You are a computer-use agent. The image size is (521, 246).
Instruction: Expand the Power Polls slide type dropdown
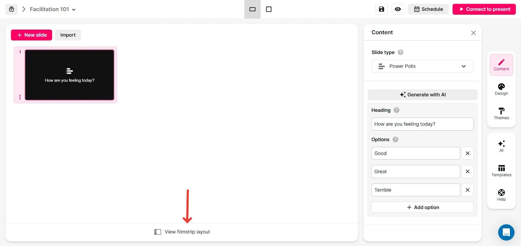(x=422, y=66)
